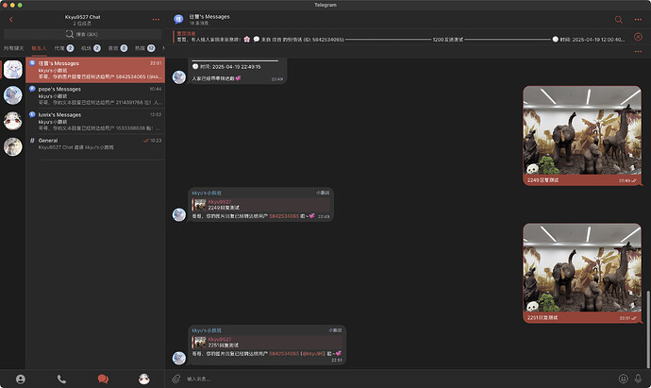Switch to folder tab with badge 12

coord(145,48)
